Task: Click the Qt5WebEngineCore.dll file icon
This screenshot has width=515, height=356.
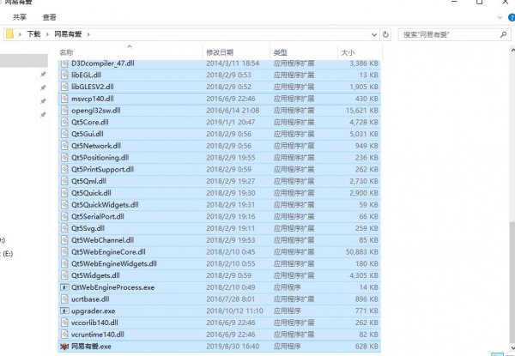Action: pyautogui.click(x=64, y=252)
